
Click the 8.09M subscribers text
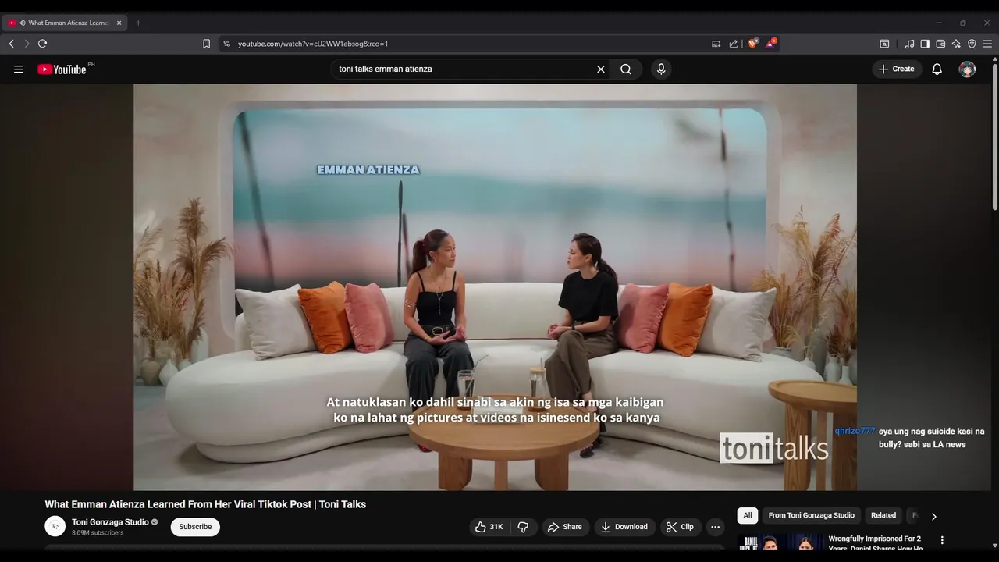[98, 533]
